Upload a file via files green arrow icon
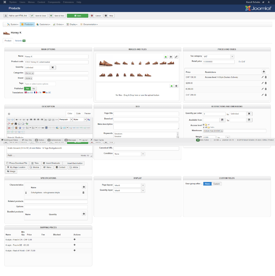Image resolution: width=275 pixels, height=276 pixels. click(x=172, y=86)
